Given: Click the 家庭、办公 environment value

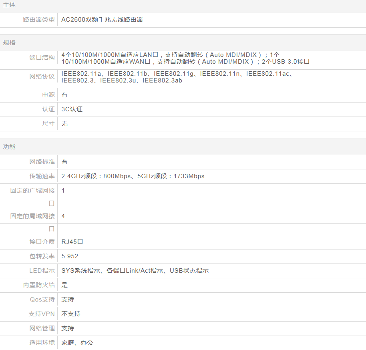Looking at the screenshot, I should click(77, 343).
